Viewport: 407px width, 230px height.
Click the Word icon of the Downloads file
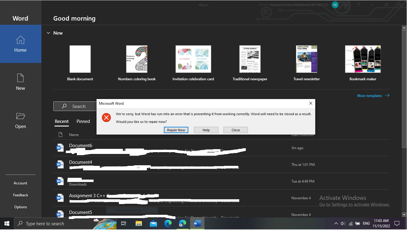click(60, 181)
